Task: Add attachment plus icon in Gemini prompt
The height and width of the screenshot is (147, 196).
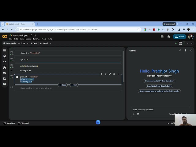Action: pyautogui.click(x=134, y=114)
